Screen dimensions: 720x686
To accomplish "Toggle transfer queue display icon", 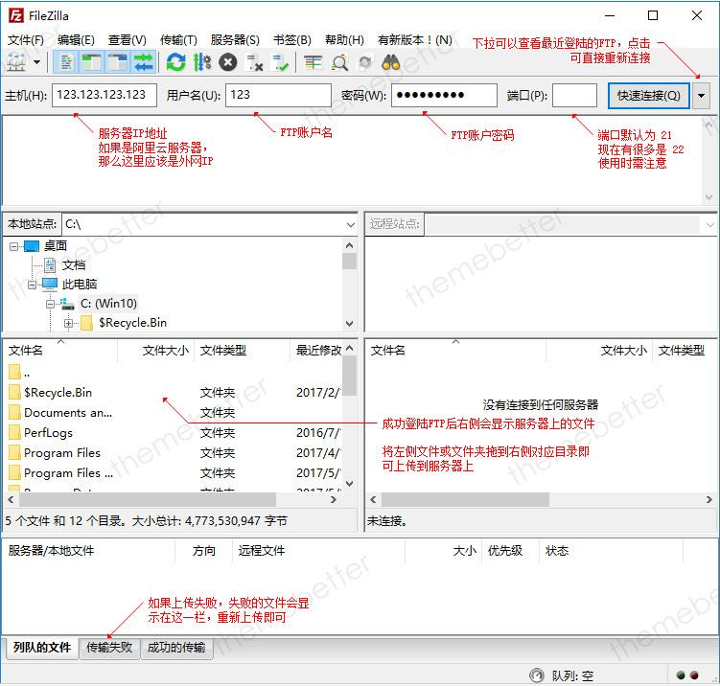I will click(144, 62).
